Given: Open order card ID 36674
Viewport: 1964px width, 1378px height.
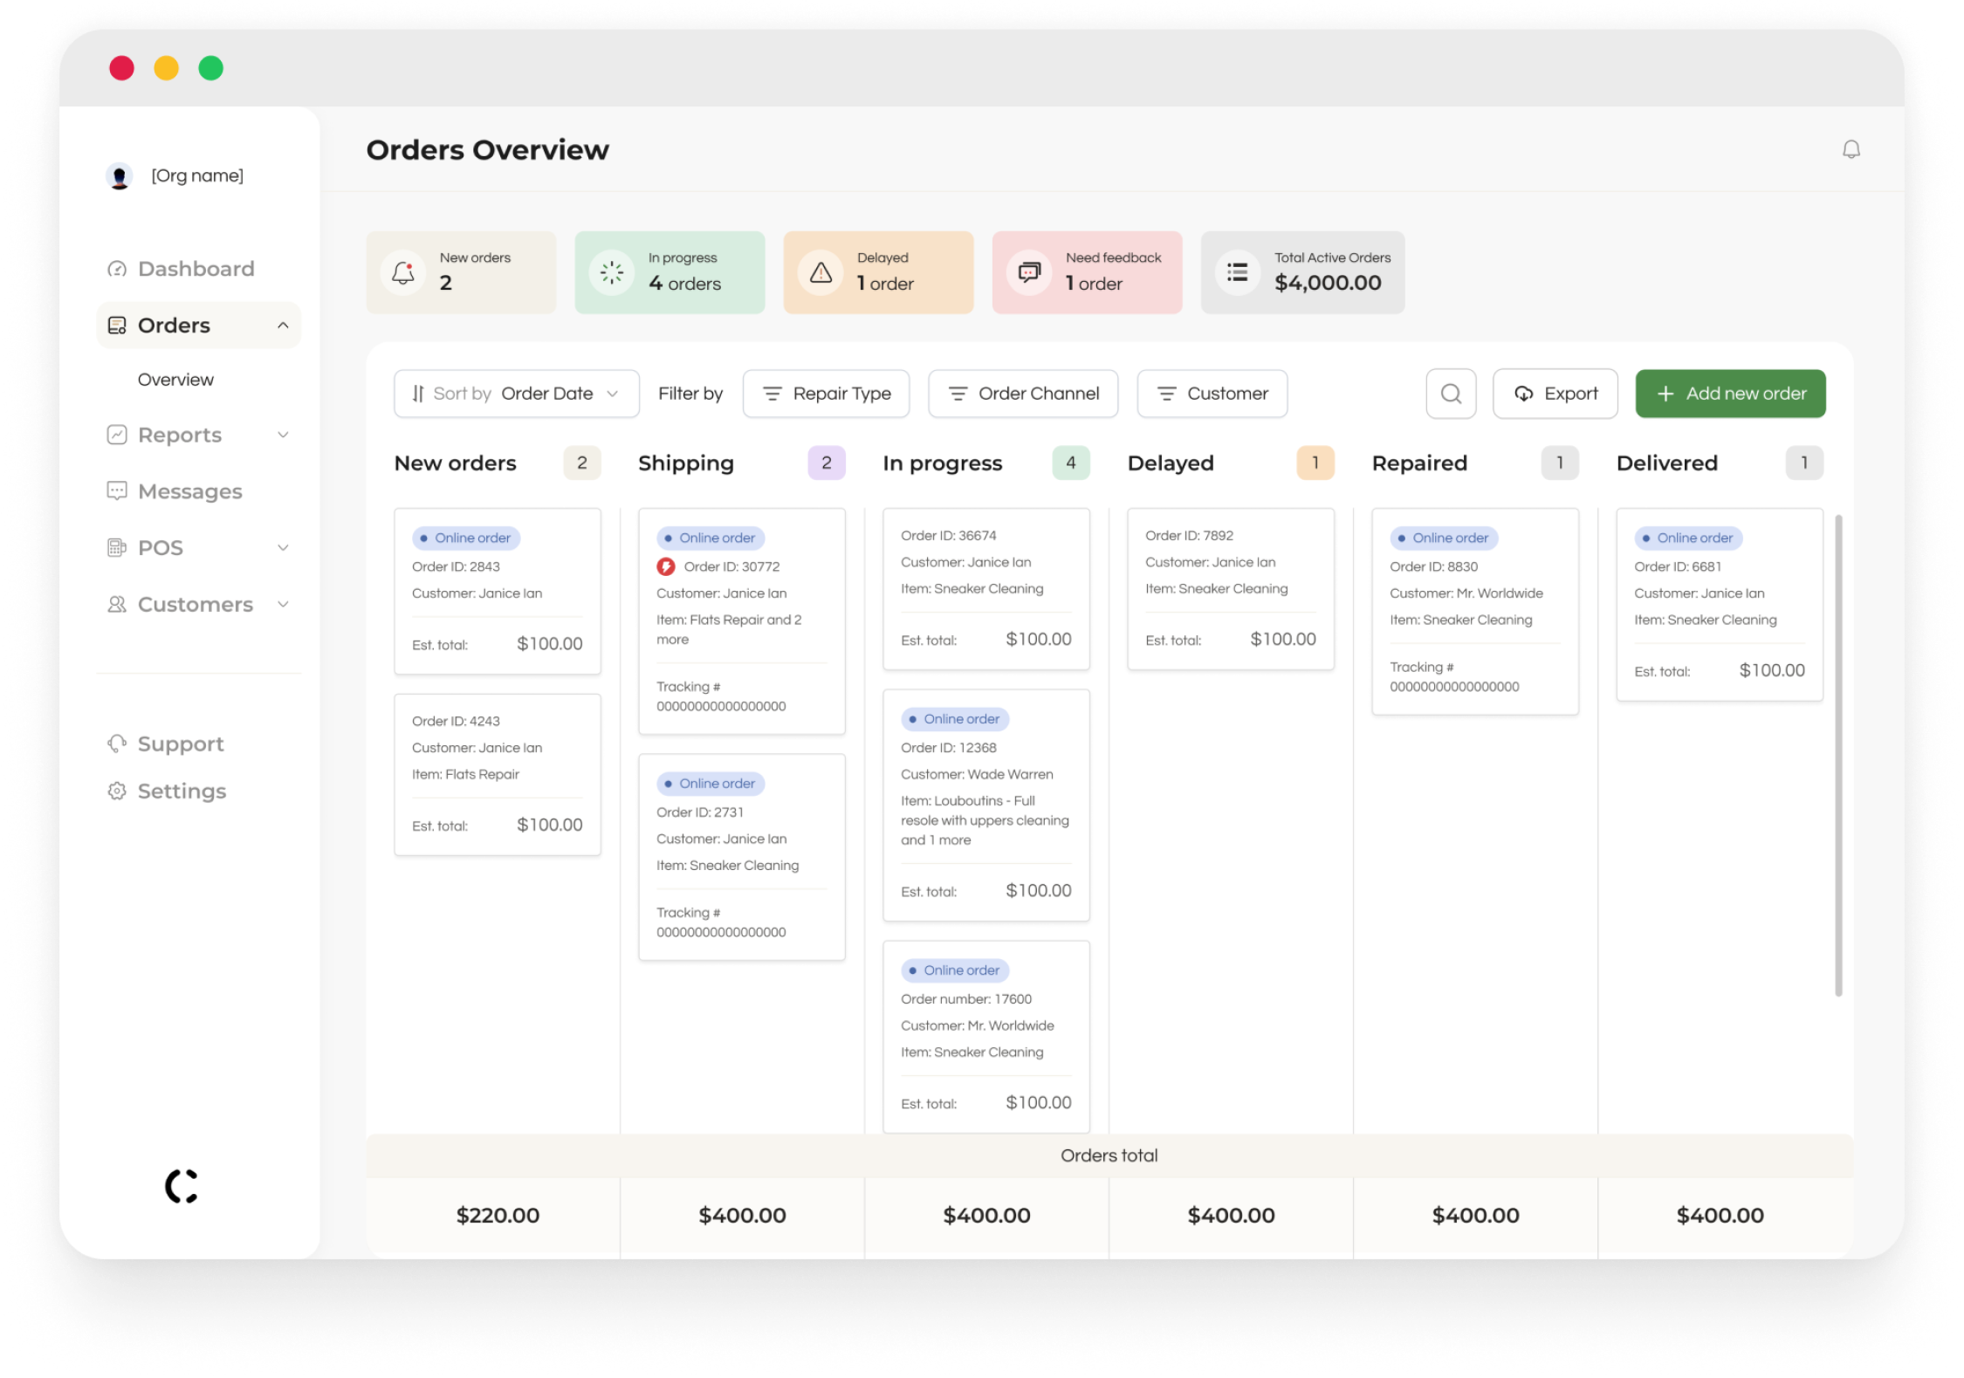Looking at the screenshot, I should coord(986,589).
